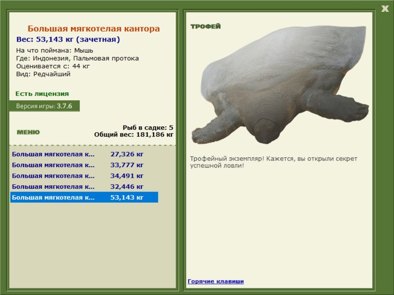The width and height of the screenshot is (394, 295).
Task: Click the ТРОФЕЙ heading label
Action: (x=205, y=27)
